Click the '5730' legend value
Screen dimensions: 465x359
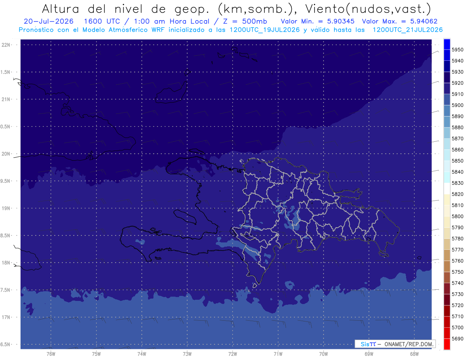pos(457,294)
